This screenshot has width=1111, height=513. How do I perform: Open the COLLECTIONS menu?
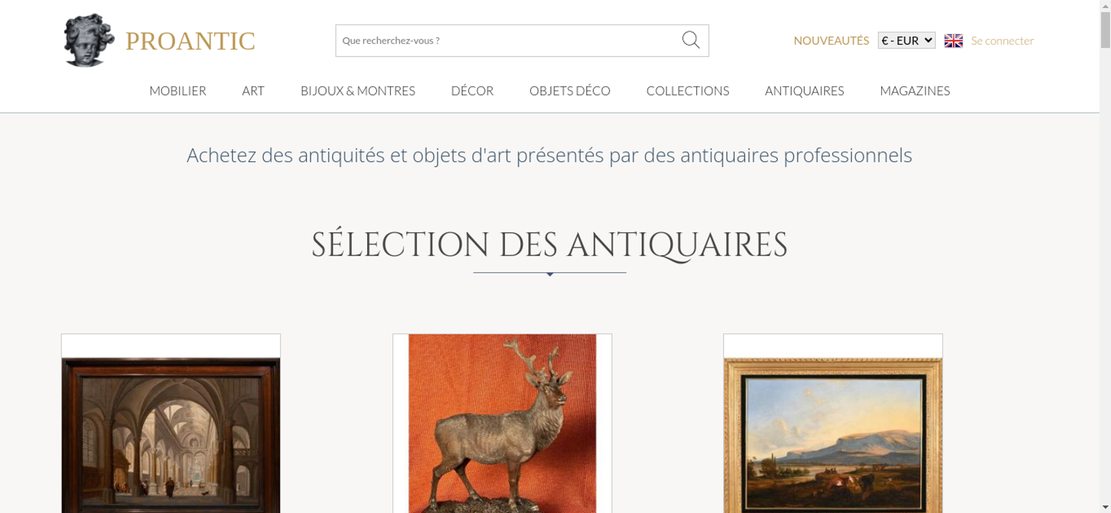pyautogui.click(x=688, y=91)
